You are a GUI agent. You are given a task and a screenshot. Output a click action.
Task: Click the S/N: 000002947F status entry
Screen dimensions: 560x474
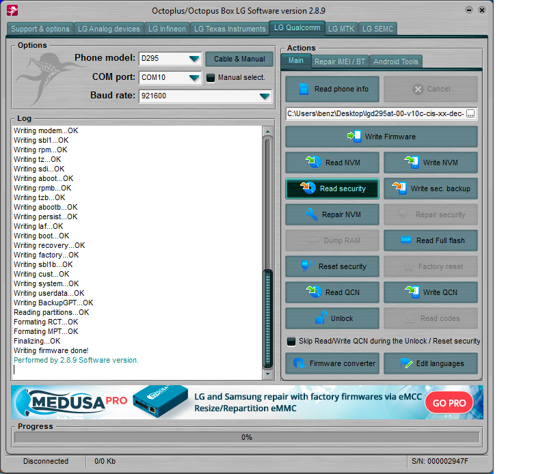click(x=440, y=461)
